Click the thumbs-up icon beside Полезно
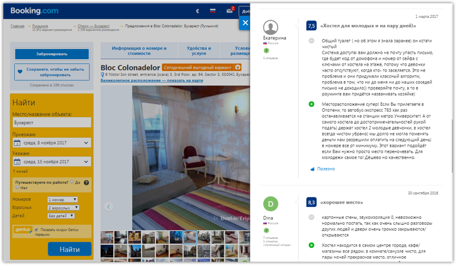The height and width of the screenshot is (265, 456). click(312, 169)
